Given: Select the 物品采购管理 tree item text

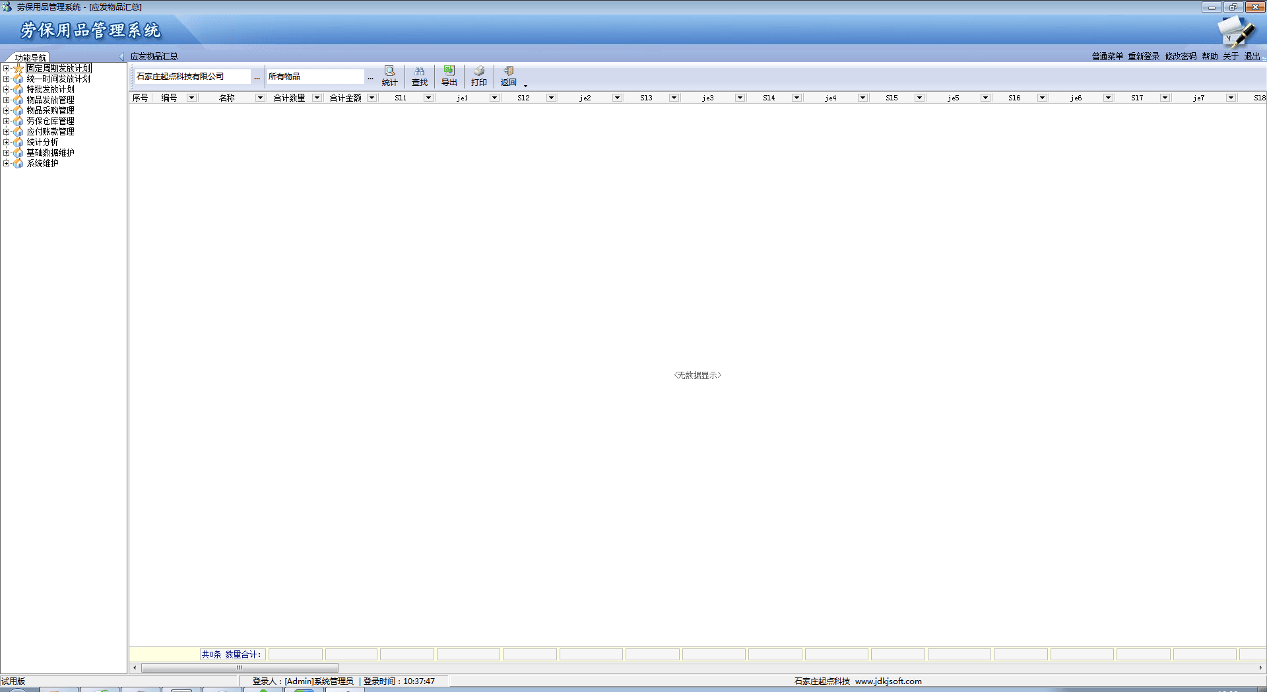Looking at the screenshot, I should [x=50, y=111].
